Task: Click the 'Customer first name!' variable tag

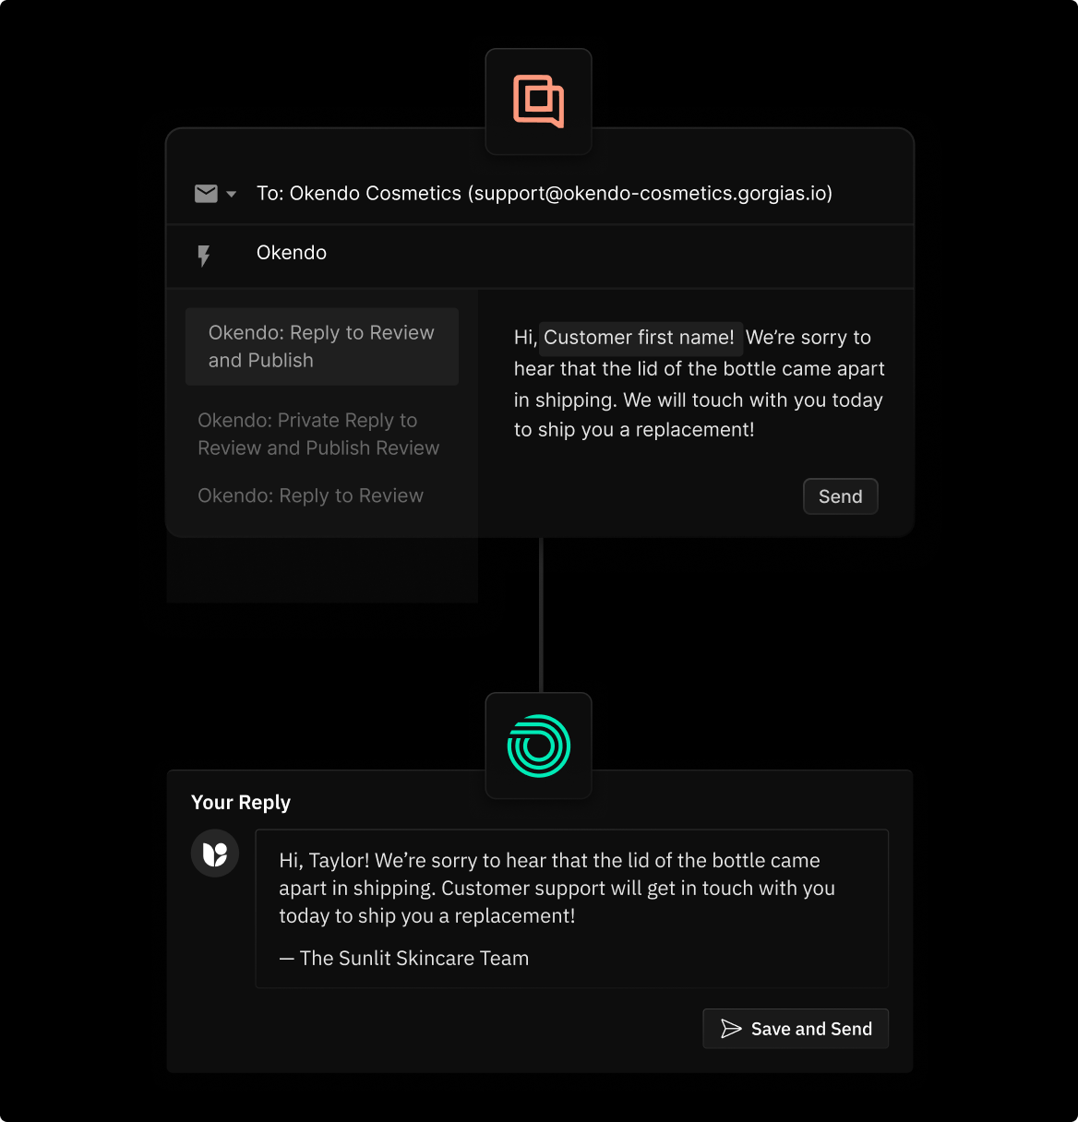Action: point(640,338)
